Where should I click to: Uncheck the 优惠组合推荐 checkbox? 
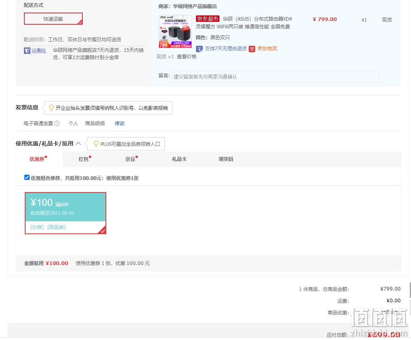tap(27, 177)
